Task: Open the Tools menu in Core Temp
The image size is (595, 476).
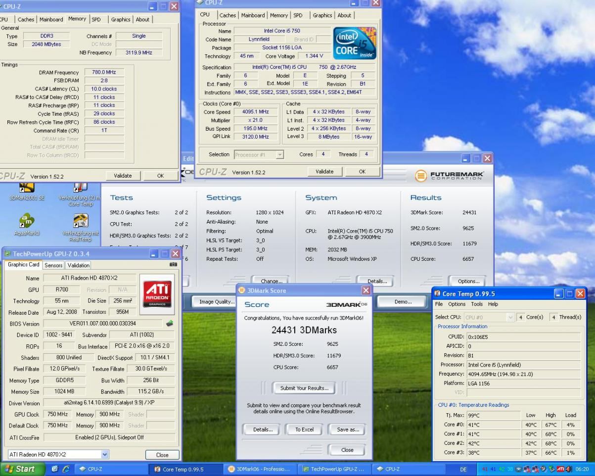Action: 477,304
